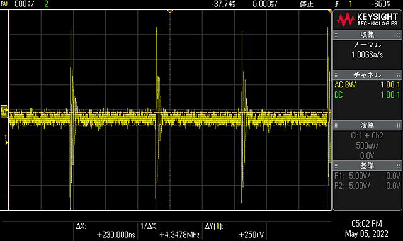
Task: Open the 基準 reference panel header
Action: pyautogui.click(x=367, y=165)
